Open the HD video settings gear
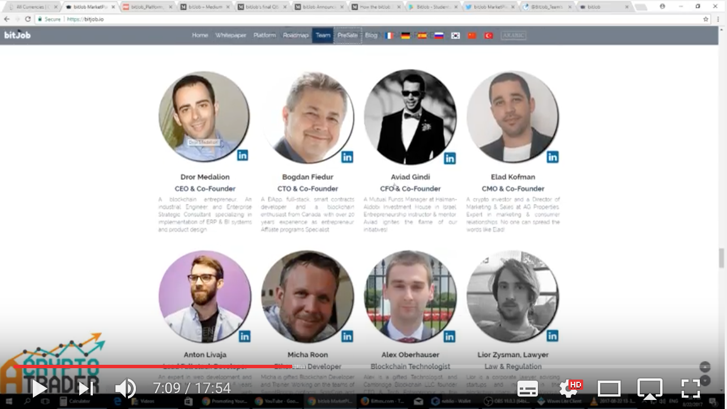 569,389
